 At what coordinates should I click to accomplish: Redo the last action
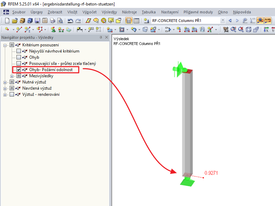(x=78, y=21)
